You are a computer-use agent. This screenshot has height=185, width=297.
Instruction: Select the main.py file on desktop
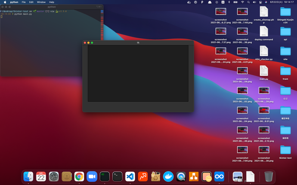tap(264, 73)
